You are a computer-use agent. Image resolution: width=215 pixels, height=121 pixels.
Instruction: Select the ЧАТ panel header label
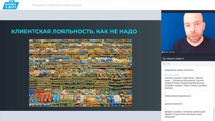click(x=169, y=64)
